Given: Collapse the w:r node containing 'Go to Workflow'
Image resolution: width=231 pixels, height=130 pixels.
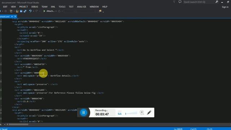Looking at the screenshot, I should [1, 47].
